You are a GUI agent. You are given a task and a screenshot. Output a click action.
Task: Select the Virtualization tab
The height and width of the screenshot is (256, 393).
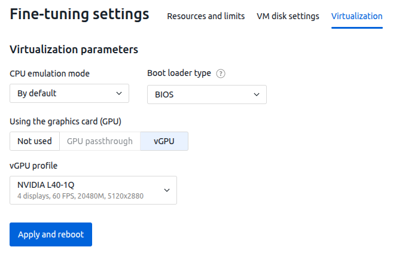point(357,16)
